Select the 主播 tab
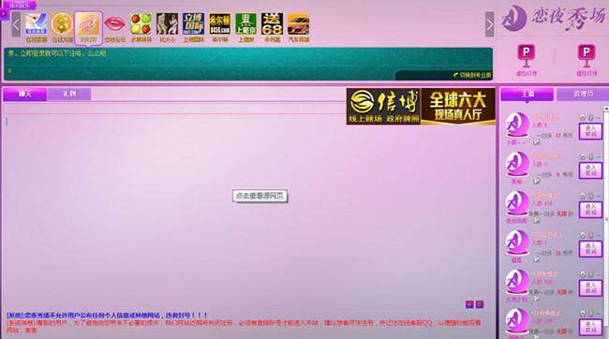The height and width of the screenshot is (339, 609). point(527,94)
